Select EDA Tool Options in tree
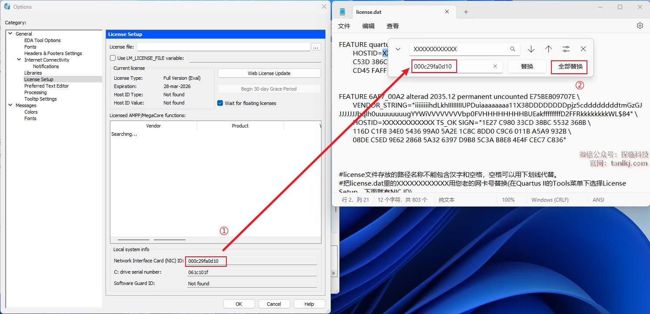The image size is (650, 314). click(43, 40)
